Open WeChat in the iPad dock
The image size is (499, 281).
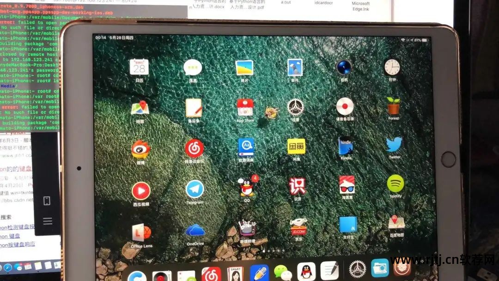(283, 273)
